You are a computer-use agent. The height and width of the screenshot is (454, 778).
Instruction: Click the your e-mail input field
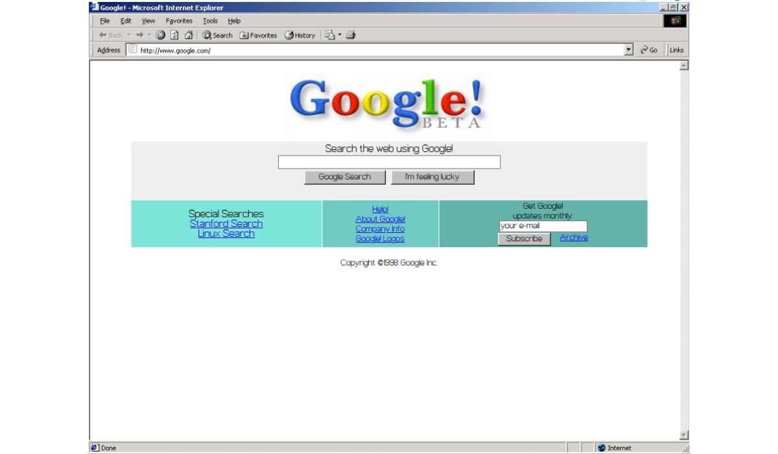[x=543, y=226]
